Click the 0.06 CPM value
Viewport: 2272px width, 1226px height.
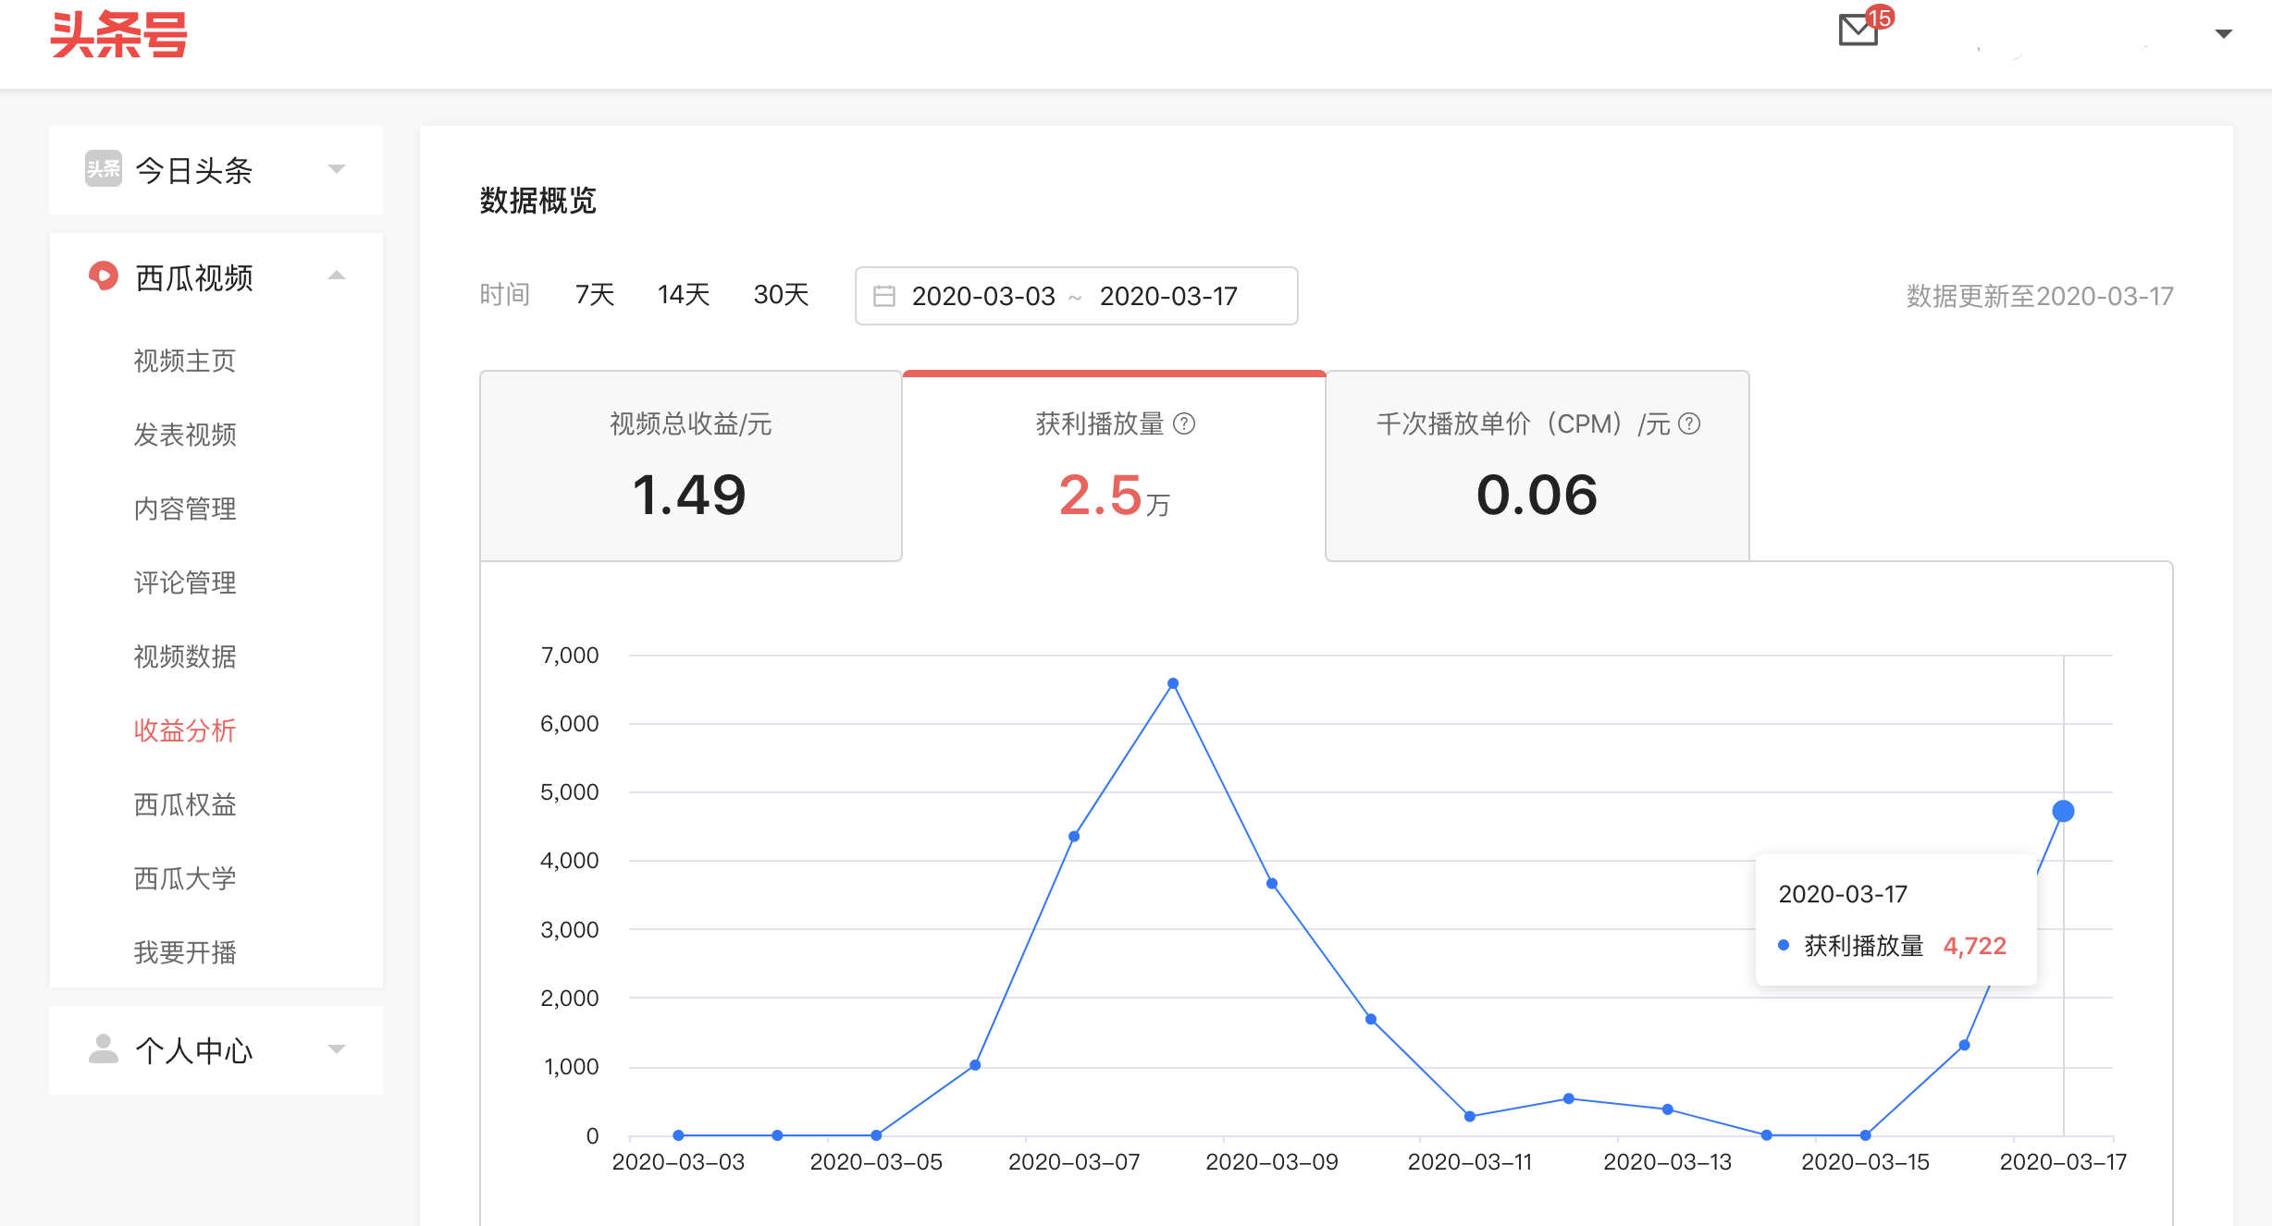[x=1537, y=495]
